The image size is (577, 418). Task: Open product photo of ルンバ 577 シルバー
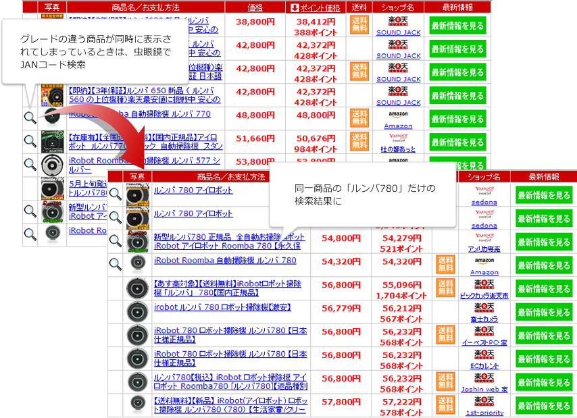[53, 165]
